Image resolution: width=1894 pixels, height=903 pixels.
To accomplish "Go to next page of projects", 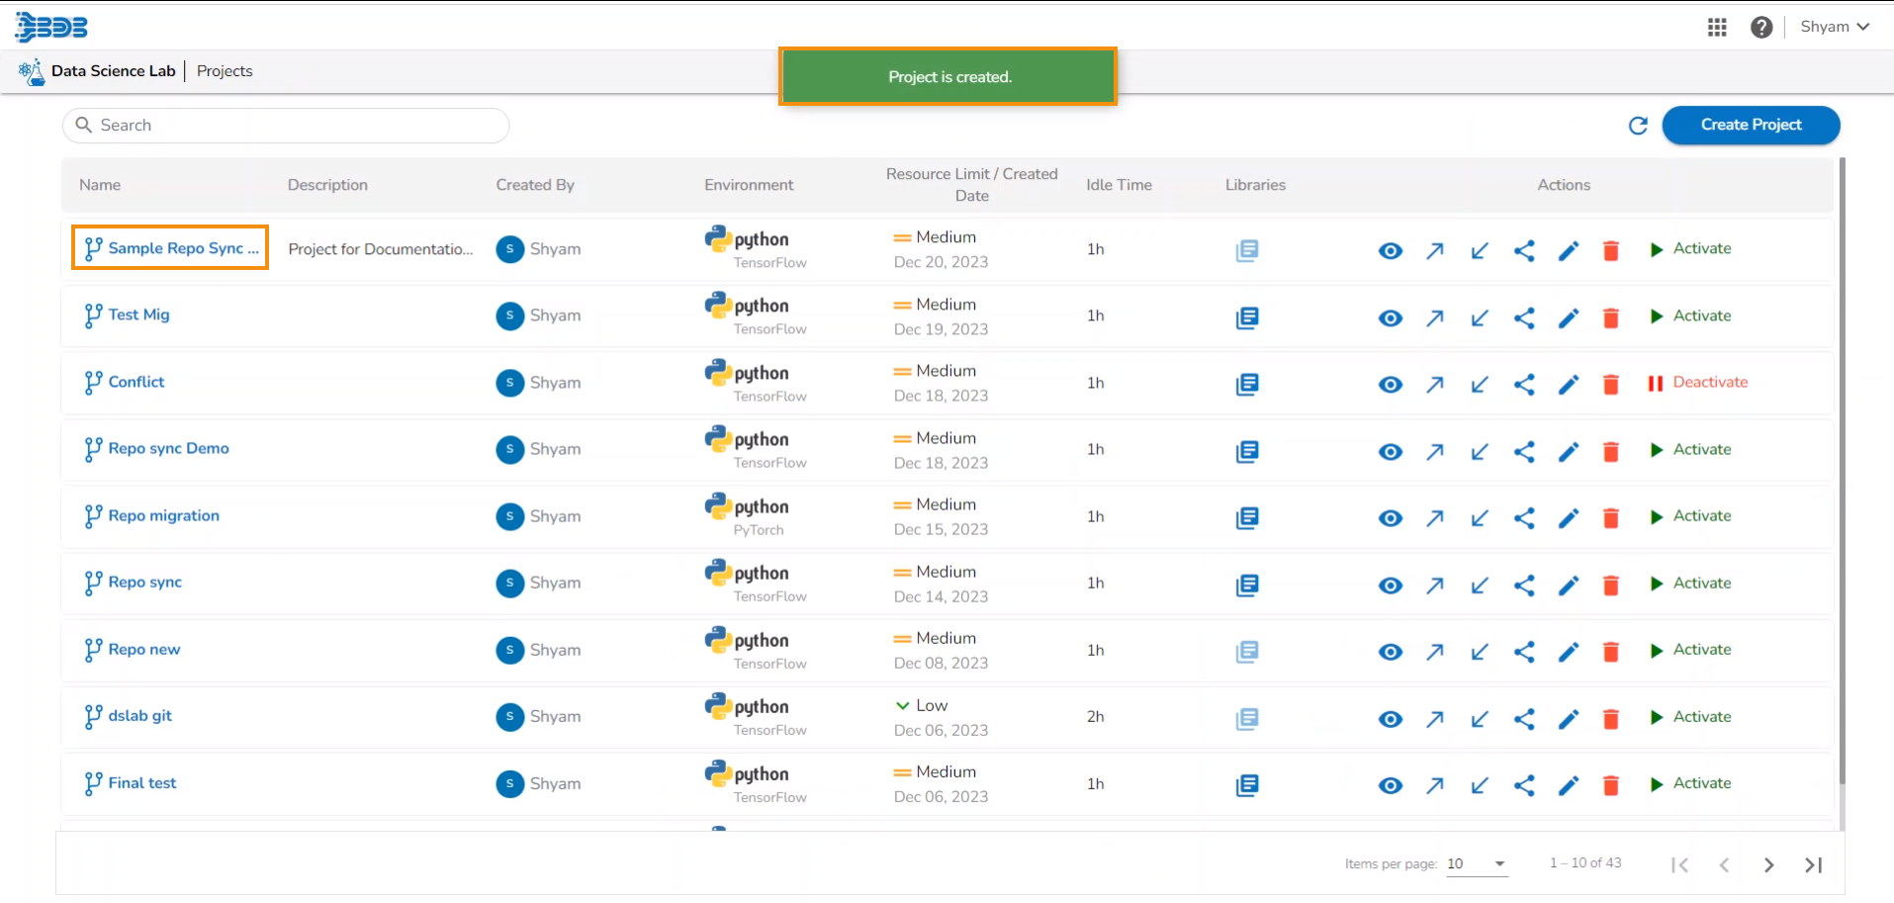I will click(1768, 865).
